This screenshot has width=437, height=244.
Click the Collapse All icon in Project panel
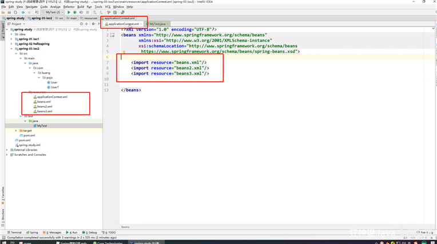coord(86,24)
